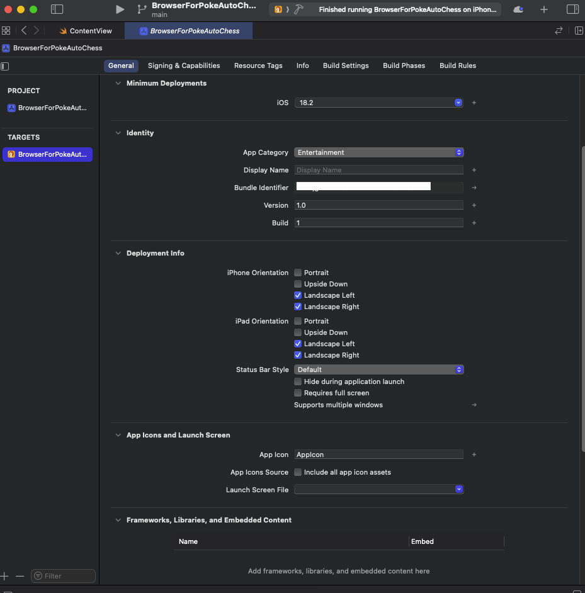Screen dimensions: 585x593
Task: Click plus next to App Icon field
Action: (x=474, y=455)
